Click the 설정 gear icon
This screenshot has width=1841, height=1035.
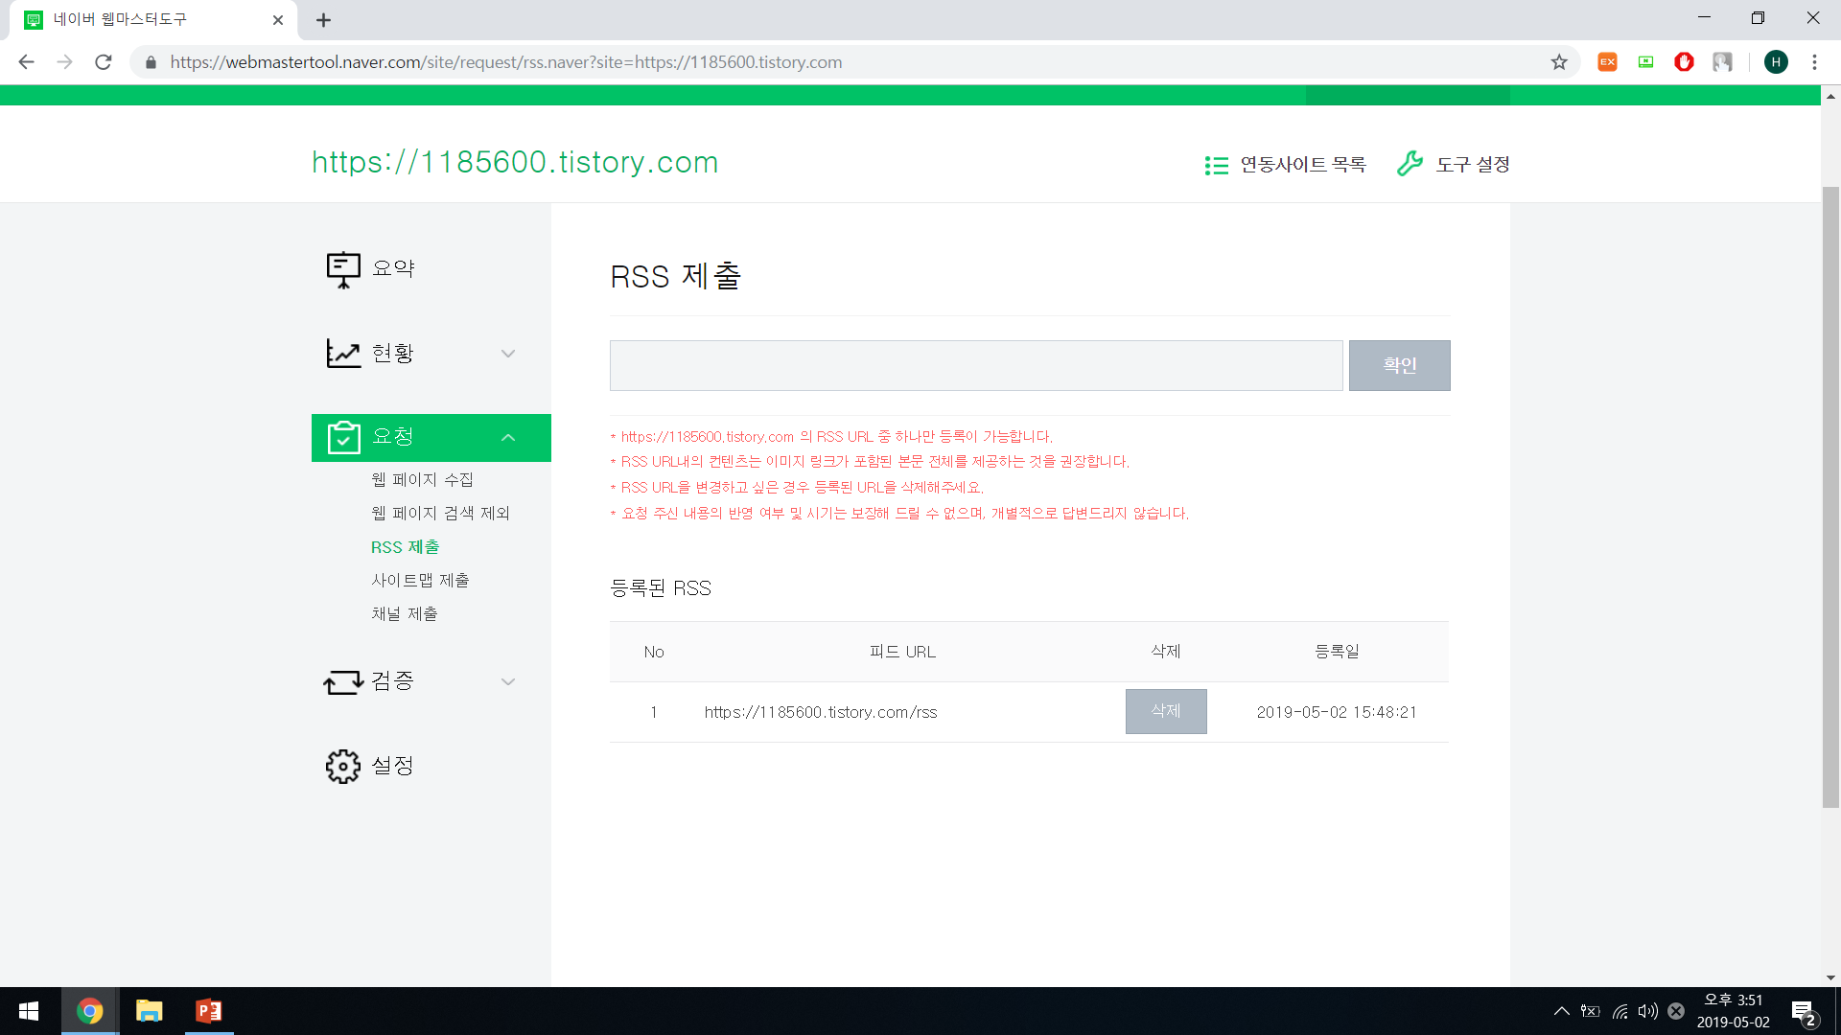click(x=343, y=767)
